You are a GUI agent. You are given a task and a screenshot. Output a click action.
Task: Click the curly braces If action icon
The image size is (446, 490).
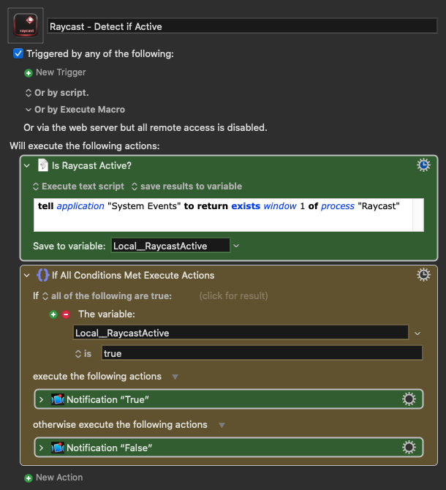(x=43, y=275)
